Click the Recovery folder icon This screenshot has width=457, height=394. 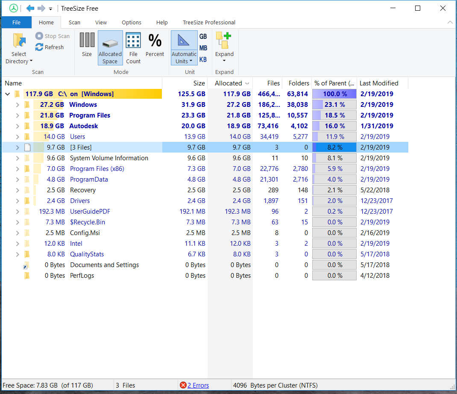pyautogui.click(x=27, y=190)
